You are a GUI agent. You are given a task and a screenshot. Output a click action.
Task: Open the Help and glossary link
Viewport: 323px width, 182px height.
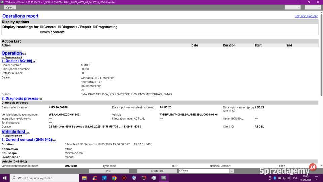[x=306, y=16]
